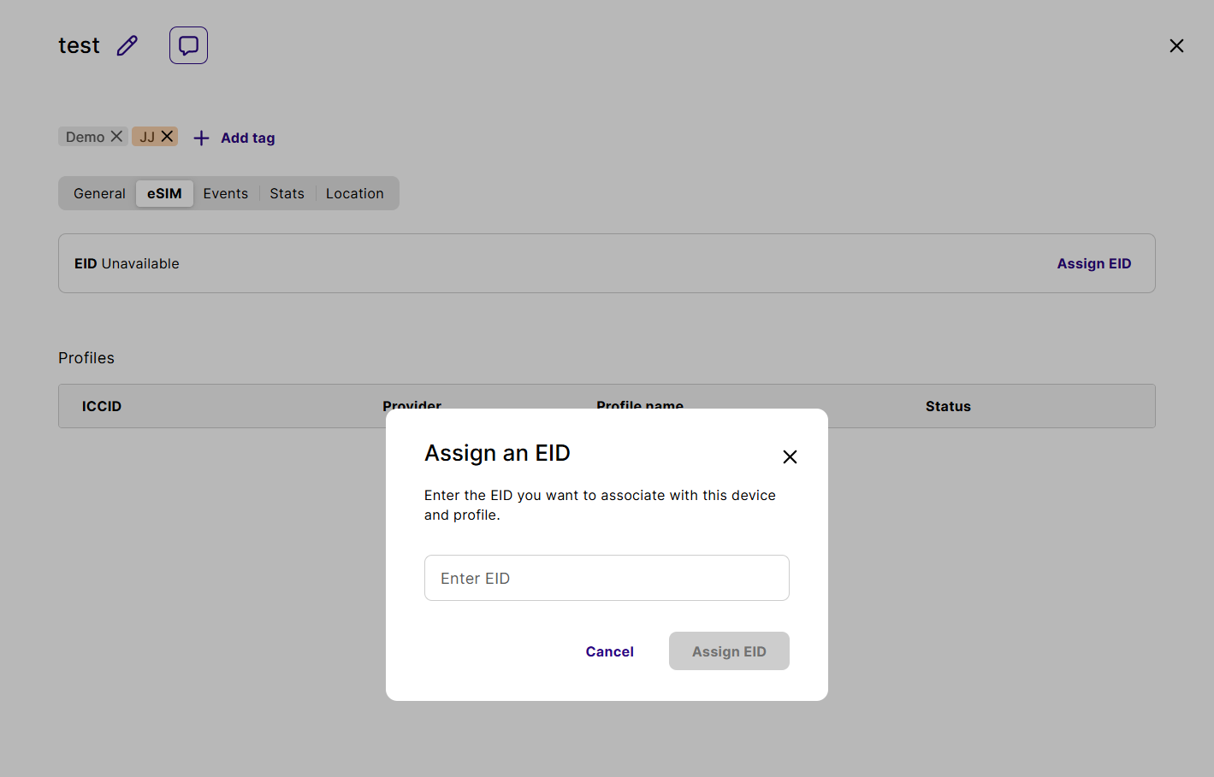This screenshot has width=1214, height=777.
Task: Remove the JJ tag with its X
Action: click(167, 137)
